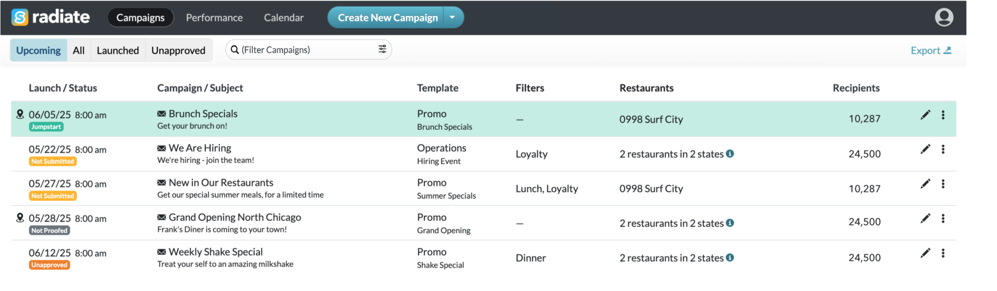Click info icon beside We Are Hiring restaurants
This screenshot has height=291, width=997.
[730, 154]
